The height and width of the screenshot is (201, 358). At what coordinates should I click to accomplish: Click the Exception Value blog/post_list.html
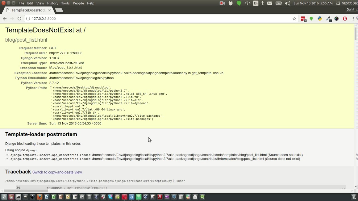tap(66, 68)
